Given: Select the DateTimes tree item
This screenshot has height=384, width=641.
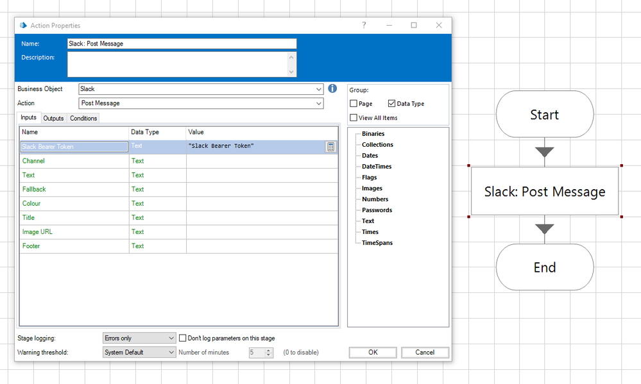Looking at the screenshot, I should (x=377, y=166).
